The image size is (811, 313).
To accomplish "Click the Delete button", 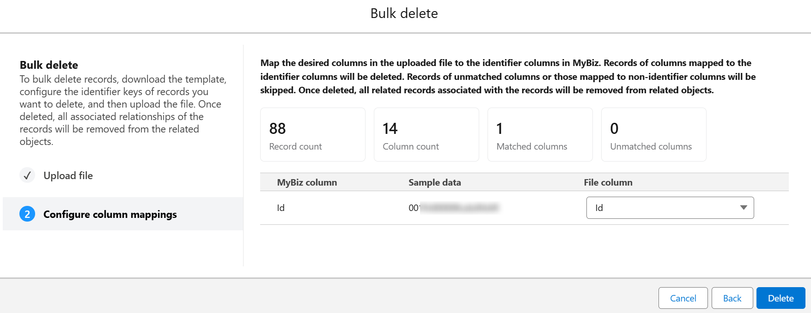I will pos(781,298).
